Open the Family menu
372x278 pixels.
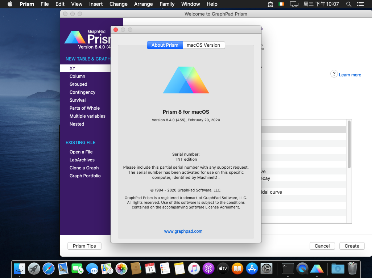167,4
